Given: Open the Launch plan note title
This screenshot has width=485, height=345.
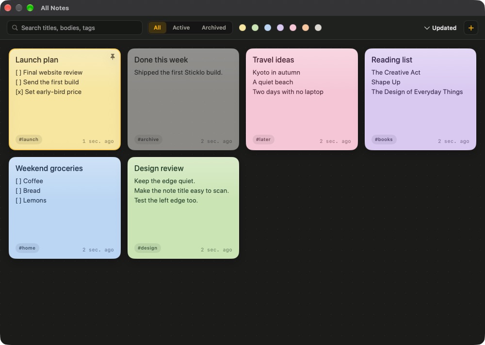Looking at the screenshot, I should click(37, 60).
